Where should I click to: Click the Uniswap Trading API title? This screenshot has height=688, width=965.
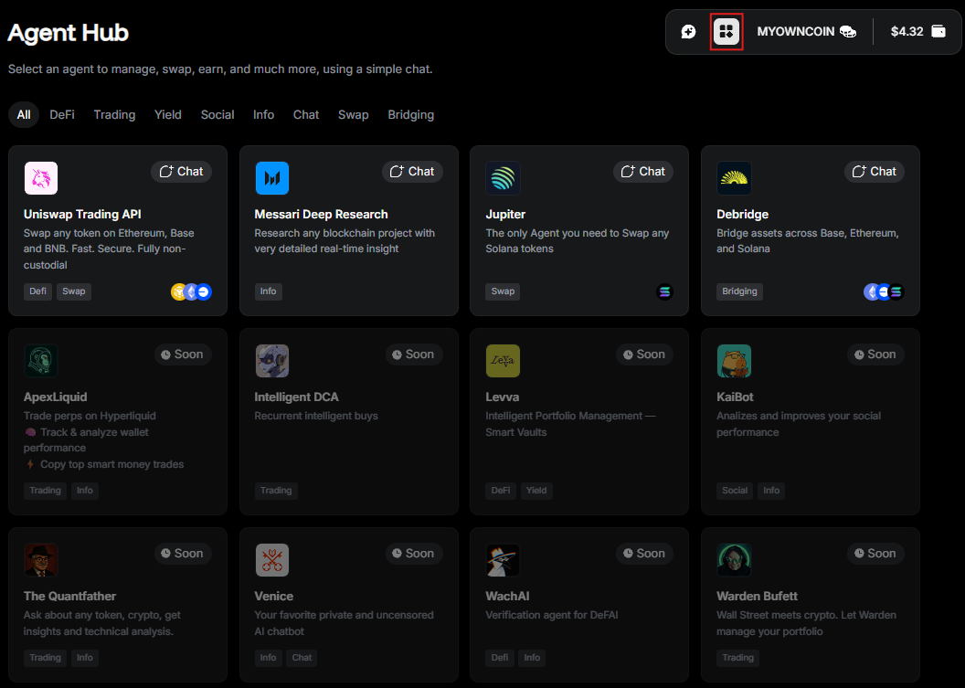(x=82, y=214)
